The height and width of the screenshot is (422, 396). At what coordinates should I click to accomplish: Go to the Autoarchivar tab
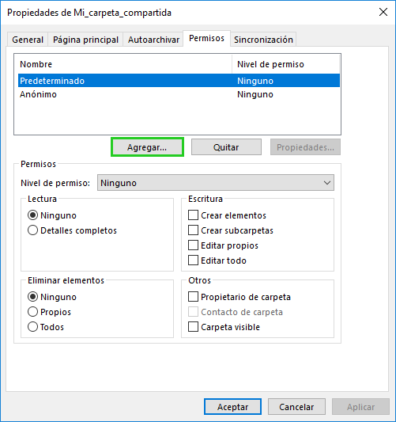(x=153, y=40)
